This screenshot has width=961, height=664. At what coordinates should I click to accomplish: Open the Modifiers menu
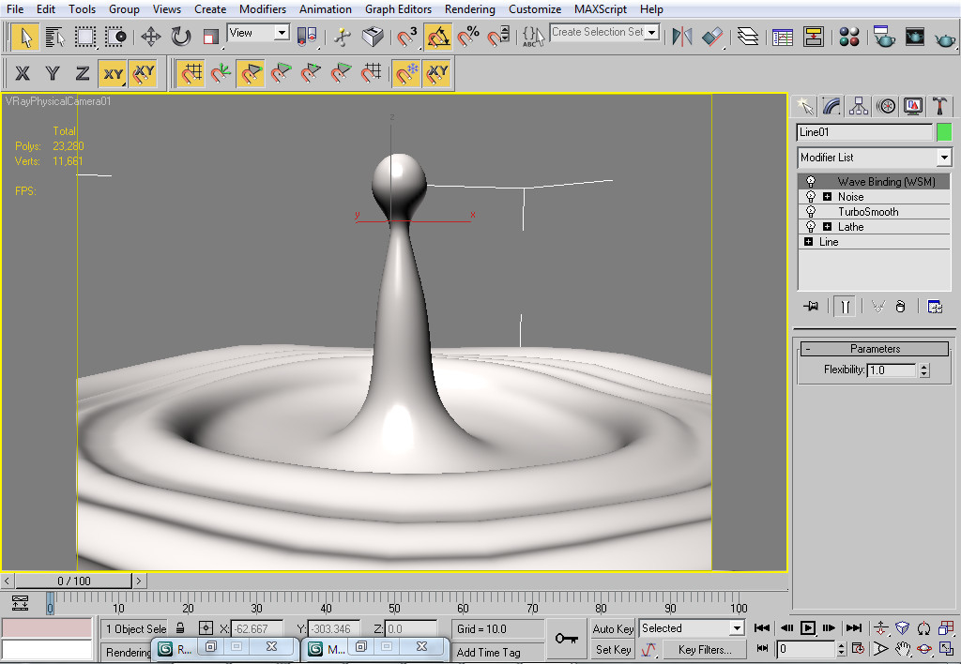pos(263,9)
